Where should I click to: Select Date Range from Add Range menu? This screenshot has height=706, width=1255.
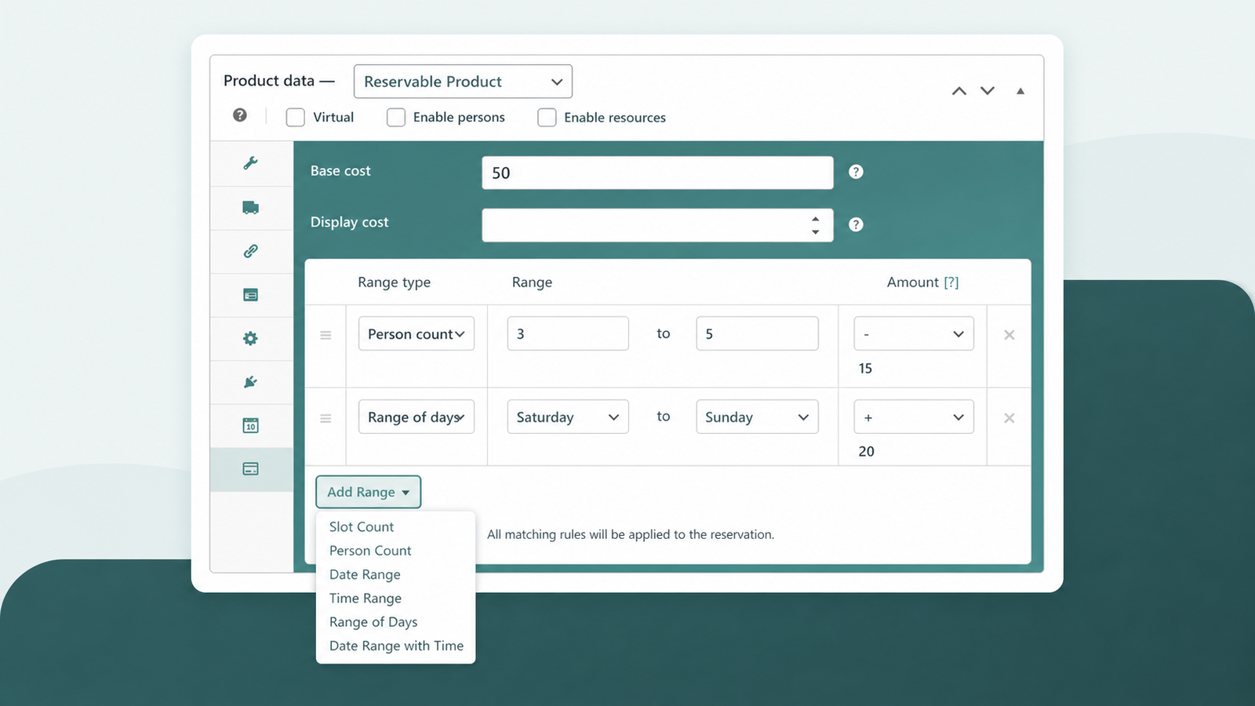[365, 574]
